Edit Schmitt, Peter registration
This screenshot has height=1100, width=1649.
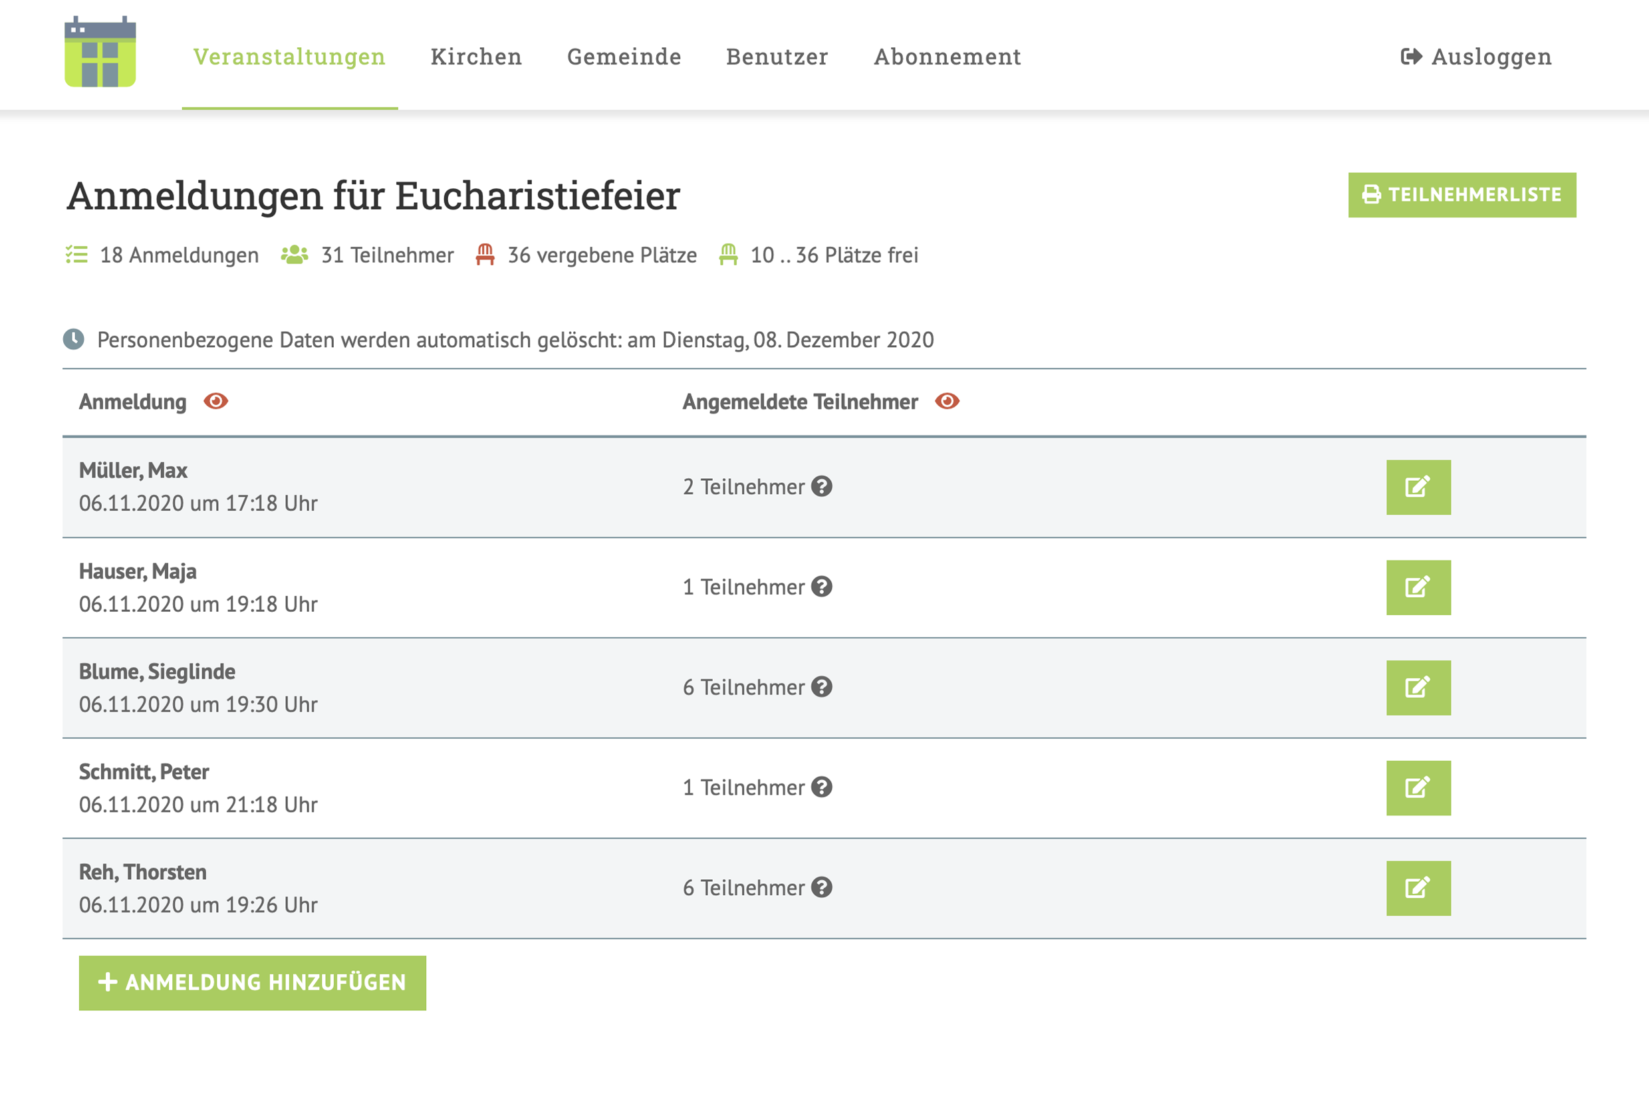point(1418,788)
